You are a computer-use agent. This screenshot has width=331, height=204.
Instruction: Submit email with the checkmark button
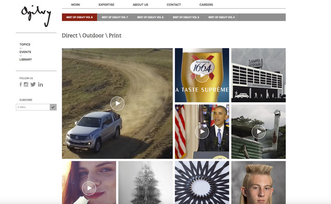[53, 107]
